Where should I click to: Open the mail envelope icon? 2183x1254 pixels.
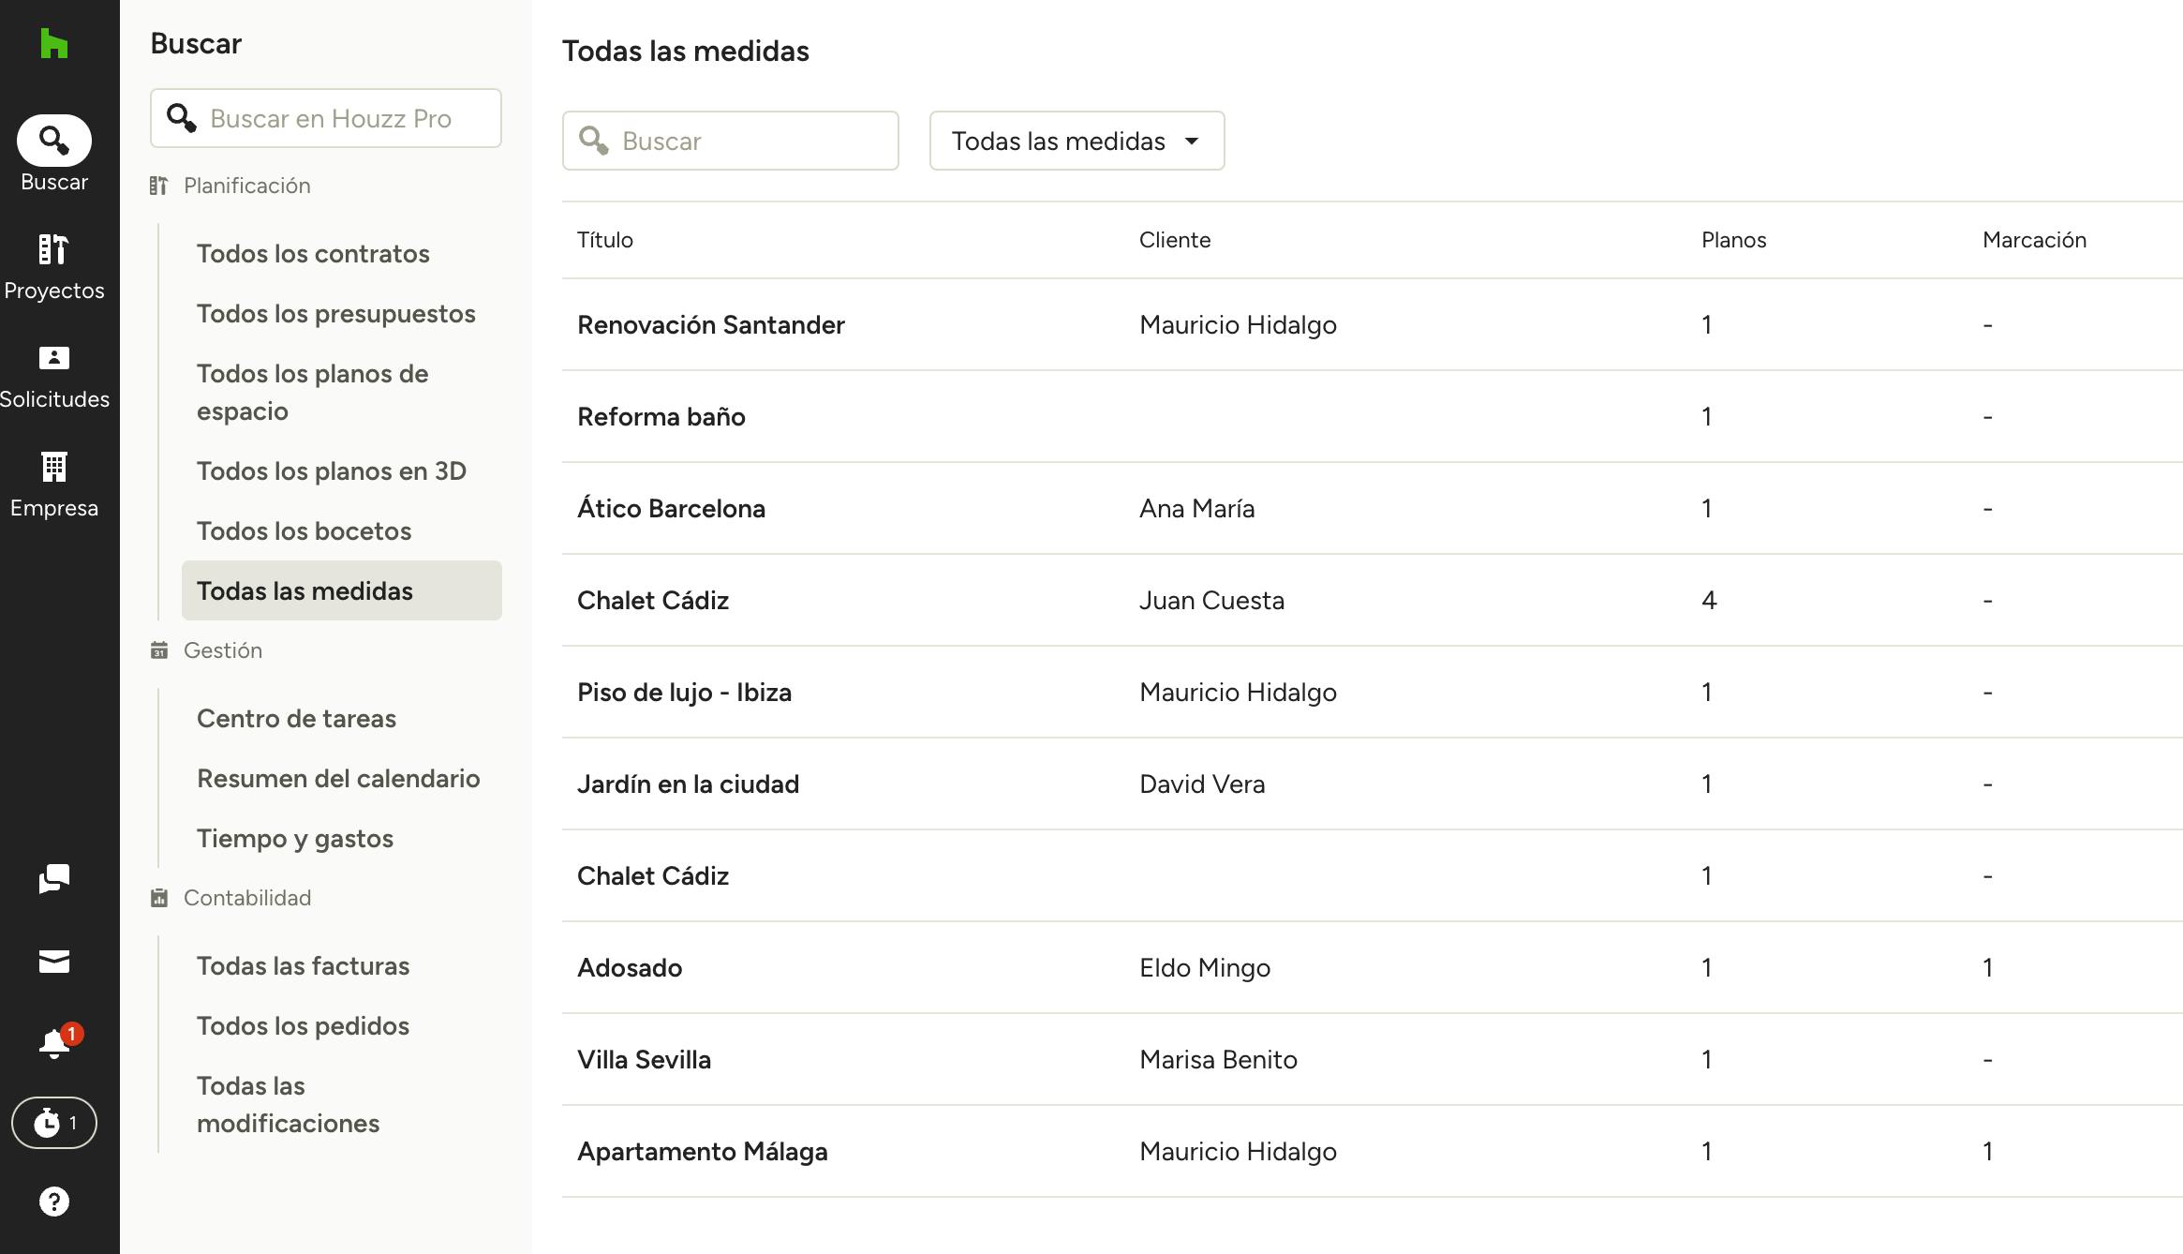click(x=53, y=962)
